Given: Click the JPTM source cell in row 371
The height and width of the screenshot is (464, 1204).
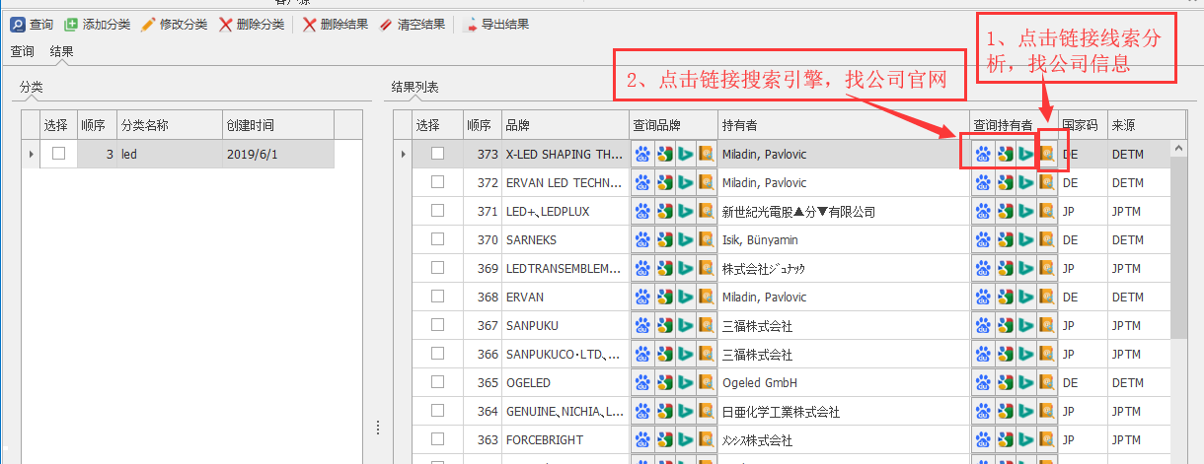Looking at the screenshot, I should pyautogui.click(x=1139, y=211).
